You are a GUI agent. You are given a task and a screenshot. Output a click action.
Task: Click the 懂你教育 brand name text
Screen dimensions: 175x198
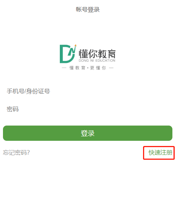(x=97, y=54)
